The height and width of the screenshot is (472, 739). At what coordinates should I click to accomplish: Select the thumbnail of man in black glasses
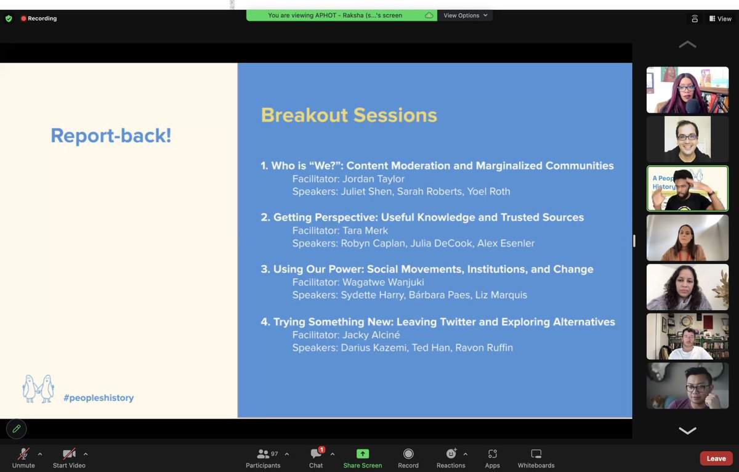[687, 139]
